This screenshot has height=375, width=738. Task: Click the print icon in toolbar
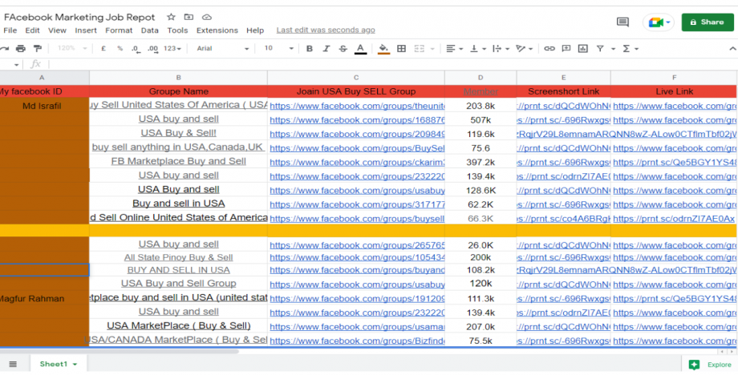[22, 49]
